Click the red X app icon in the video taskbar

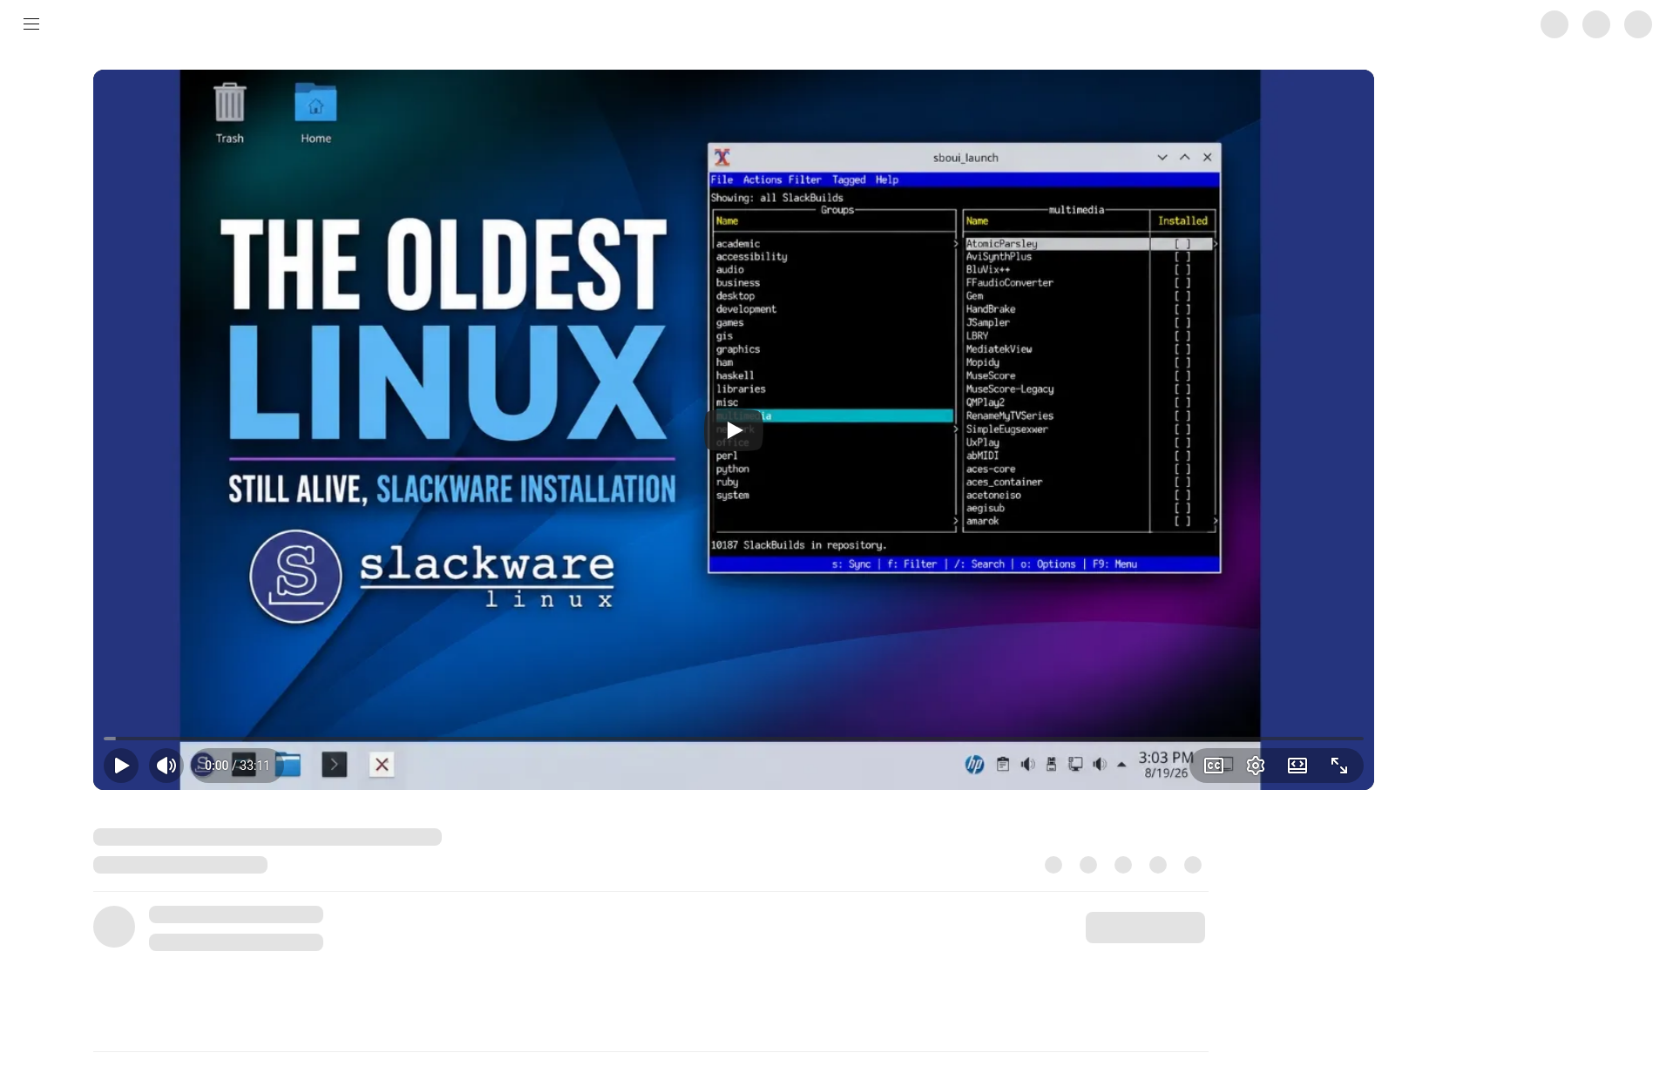(x=382, y=765)
